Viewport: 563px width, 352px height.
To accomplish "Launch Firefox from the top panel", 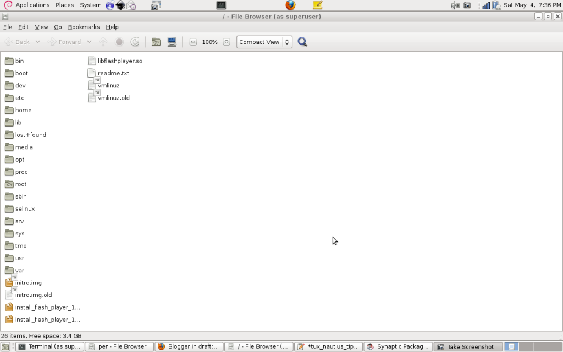I will tap(290, 5).
